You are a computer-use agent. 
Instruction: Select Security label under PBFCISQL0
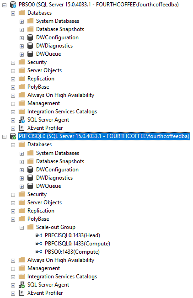point(37,194)
